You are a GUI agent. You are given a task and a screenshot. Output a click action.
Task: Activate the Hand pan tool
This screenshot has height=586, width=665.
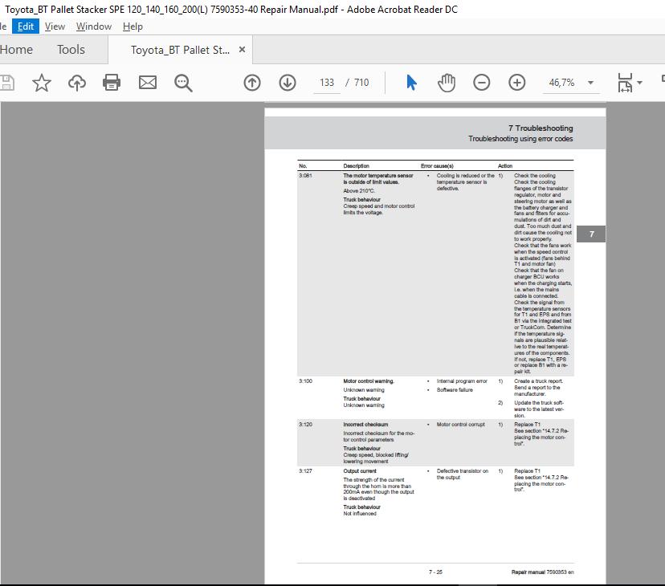tap(447, 83)
